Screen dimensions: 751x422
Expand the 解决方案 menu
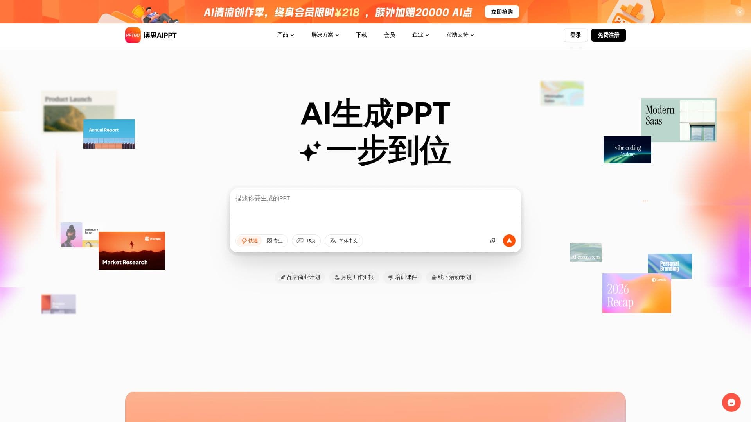click(x=325, y=35)
